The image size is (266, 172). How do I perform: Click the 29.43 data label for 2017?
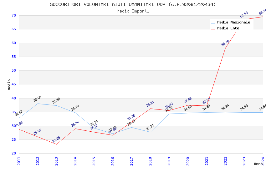pos(131,123)
